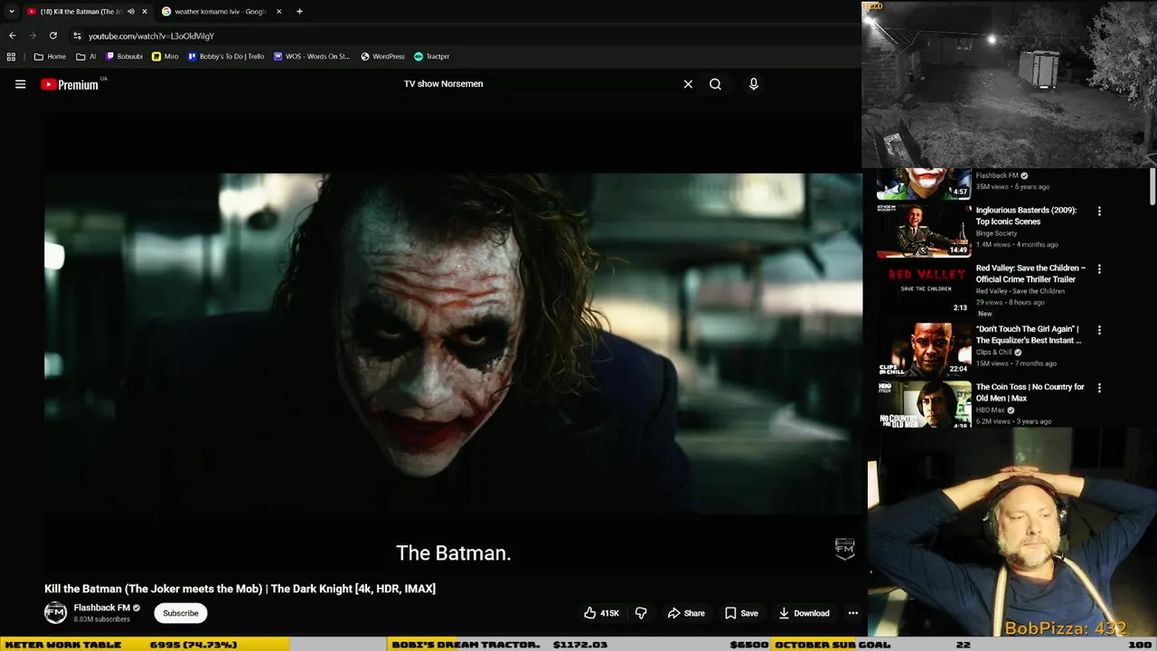The image size is (1157, 651).
Task: Open Tractprr bookmark
Action: point(431,56)
